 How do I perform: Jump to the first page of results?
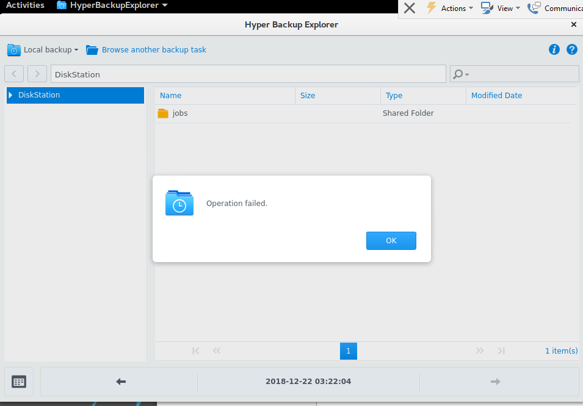[x=195, y=351]
